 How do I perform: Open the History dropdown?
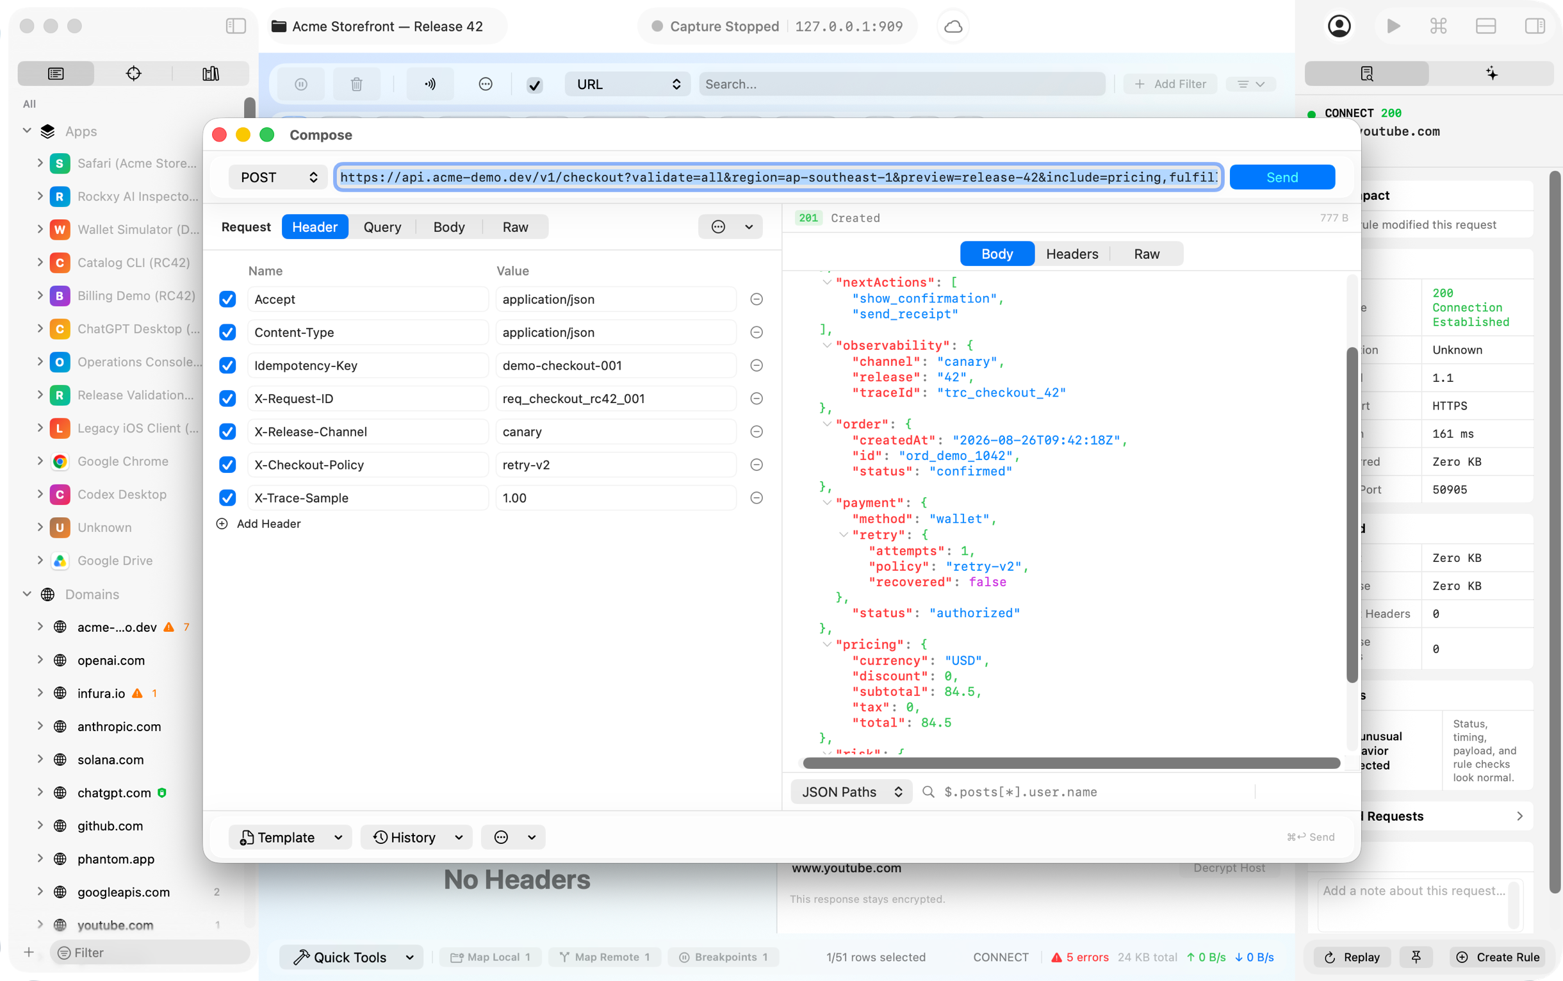coord(416,837)
